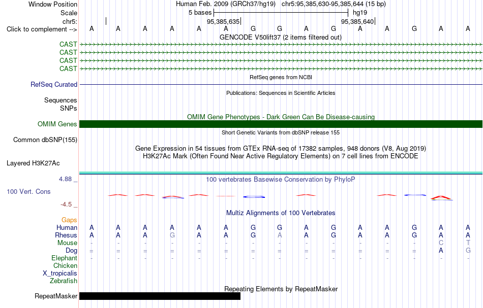Image resolution: width=483 pixels, height=308 pixels.
Task: Click the C base in the Mouse row
Action: (441, 243)
